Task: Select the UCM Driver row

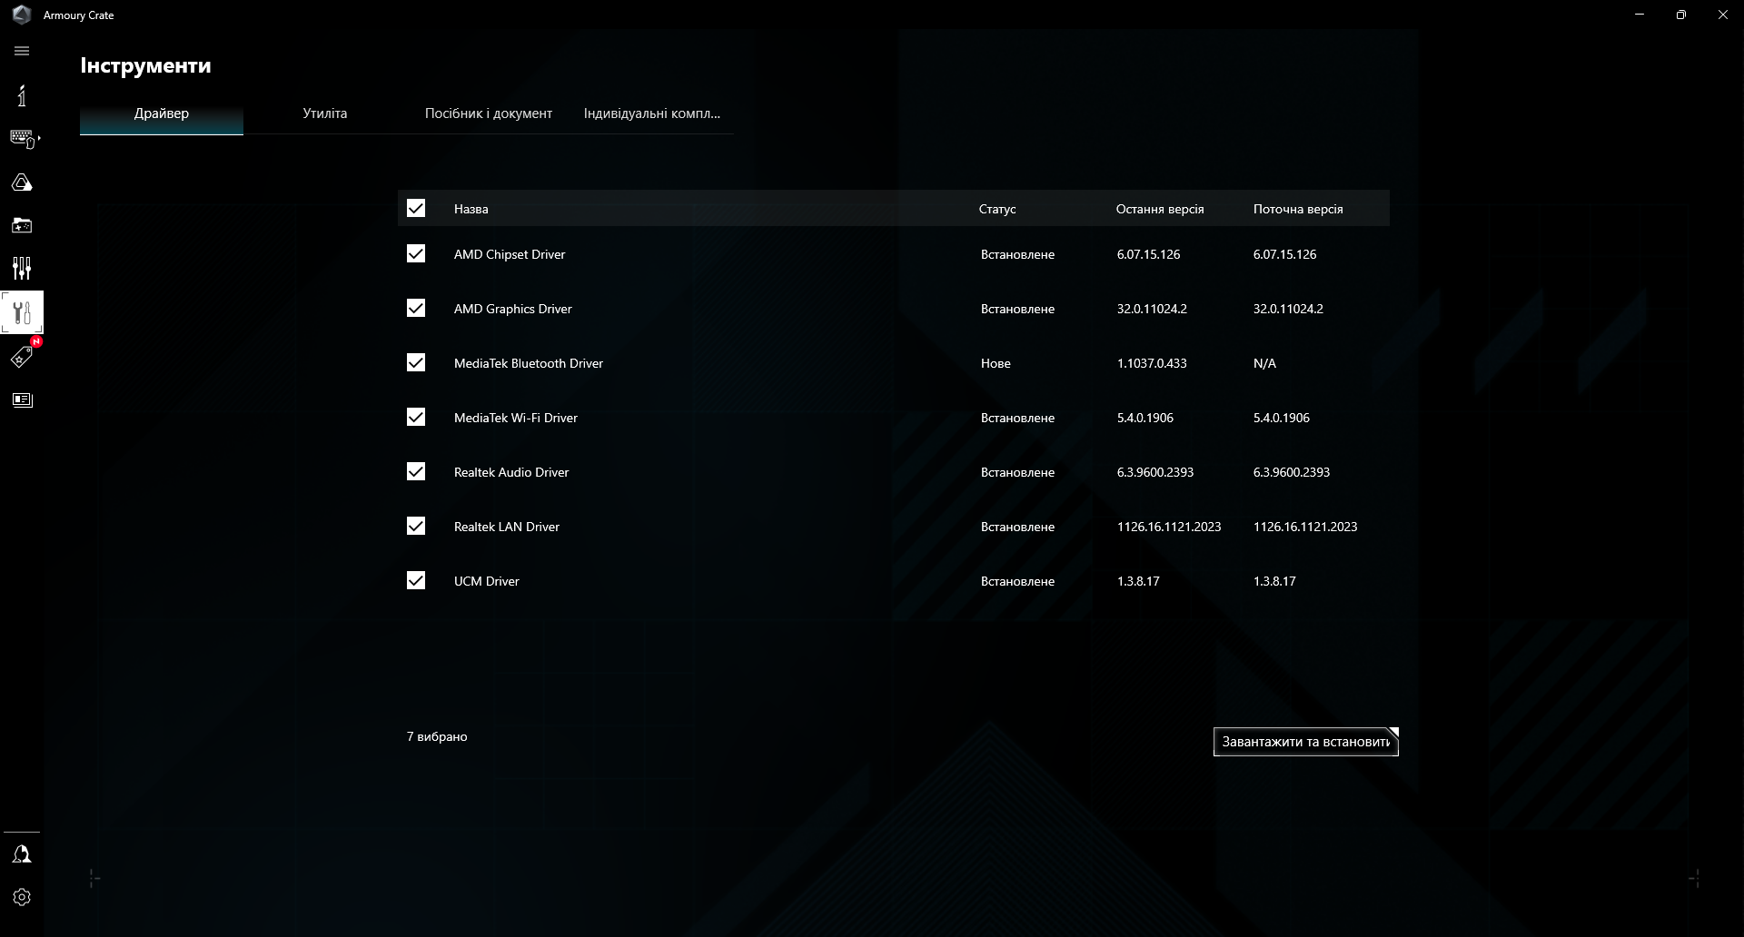Action: click(x=487, y=581)
